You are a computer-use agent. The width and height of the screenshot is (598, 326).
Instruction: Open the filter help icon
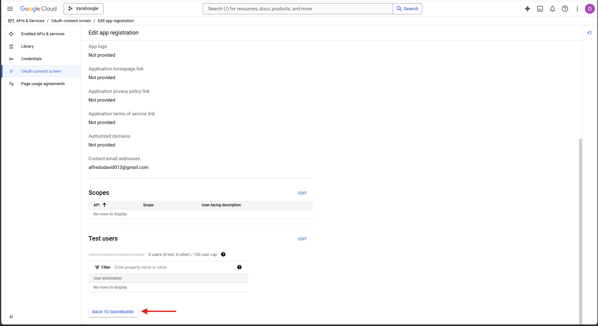tap(239, 267)
